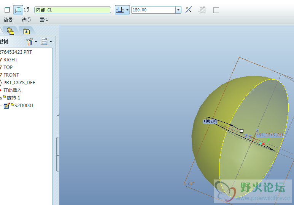Click the model tree show list icon

[x=44, y=41]
